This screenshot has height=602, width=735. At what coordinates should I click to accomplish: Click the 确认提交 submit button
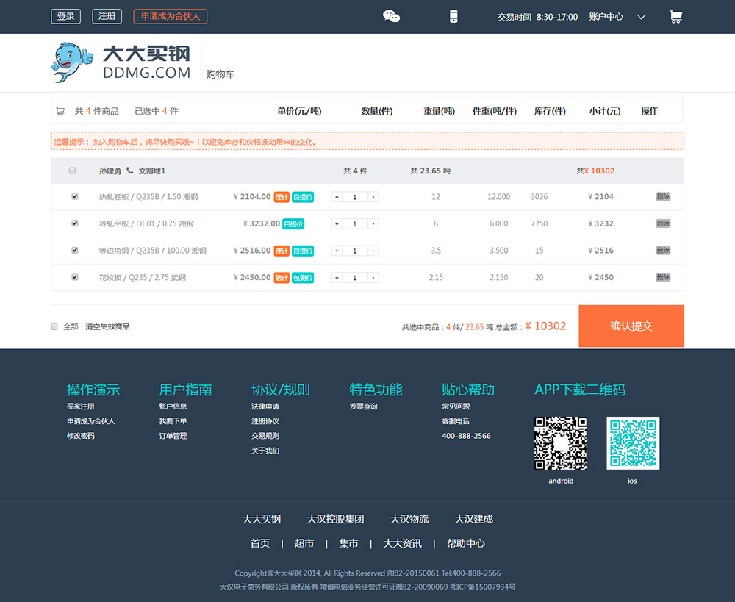tap(631, 326)
